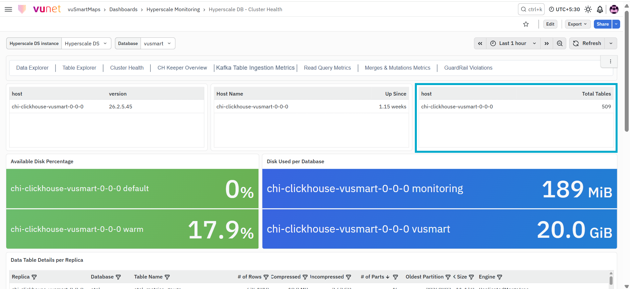Filter the Database column

pos(118,277)
